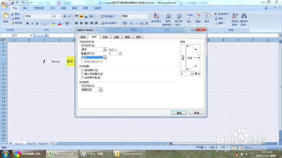Open the 文字方向 dropdown
The width and height of the screenshot is (282, 158).
coord(101,90)
